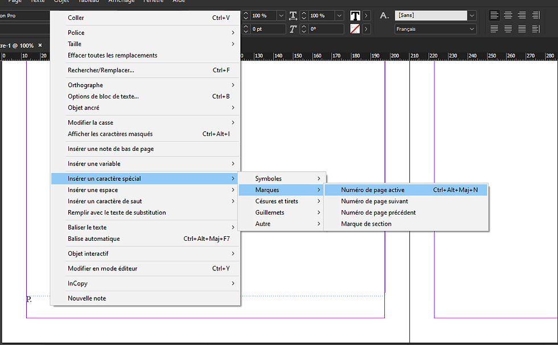Viewport: 558px width, 345px height.
Task: Open the Insérer une espace submenu
Action: click(x=146, y=190)
